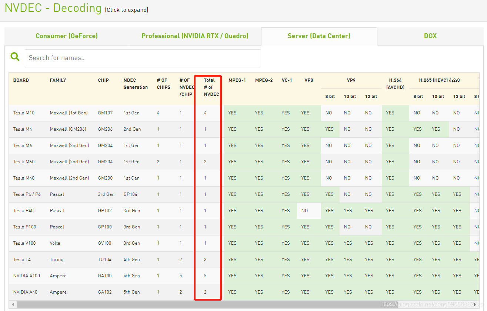The image size is (487, 311).
Task: Click the VP9 10 bit sub-header
Action: click(x=350, y=97)
